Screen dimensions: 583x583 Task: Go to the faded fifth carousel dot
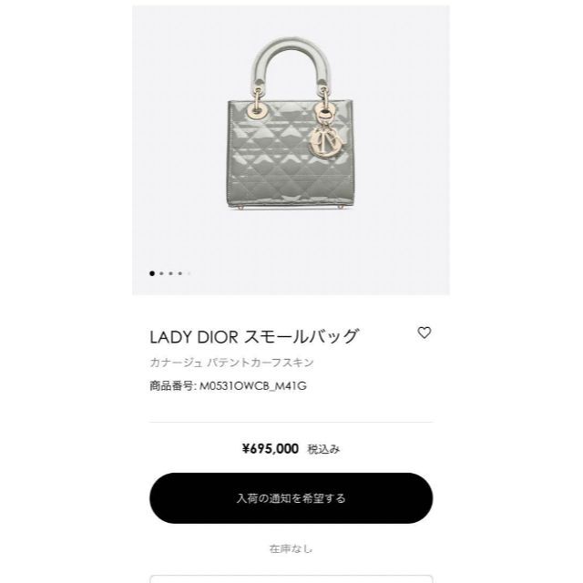189,273
